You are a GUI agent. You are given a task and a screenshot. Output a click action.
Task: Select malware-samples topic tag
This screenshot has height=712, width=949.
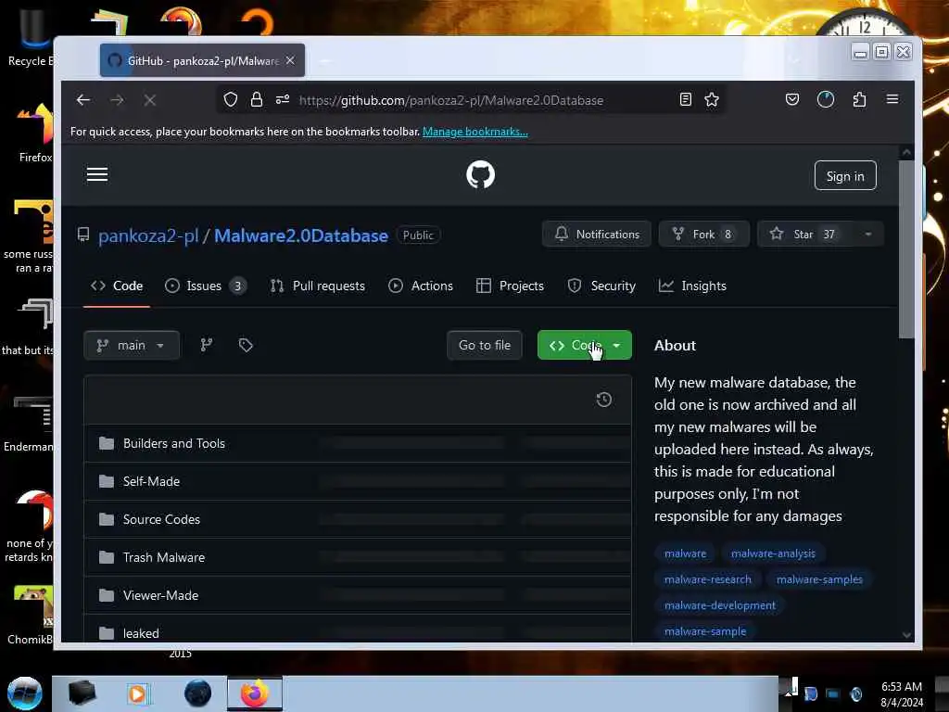pyautogui.click(x=819, y=579)
